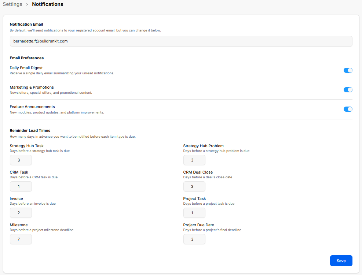362x275 pixels.
Task: Click the CRM Deal Close days field
Action: (x=194, y=186)
